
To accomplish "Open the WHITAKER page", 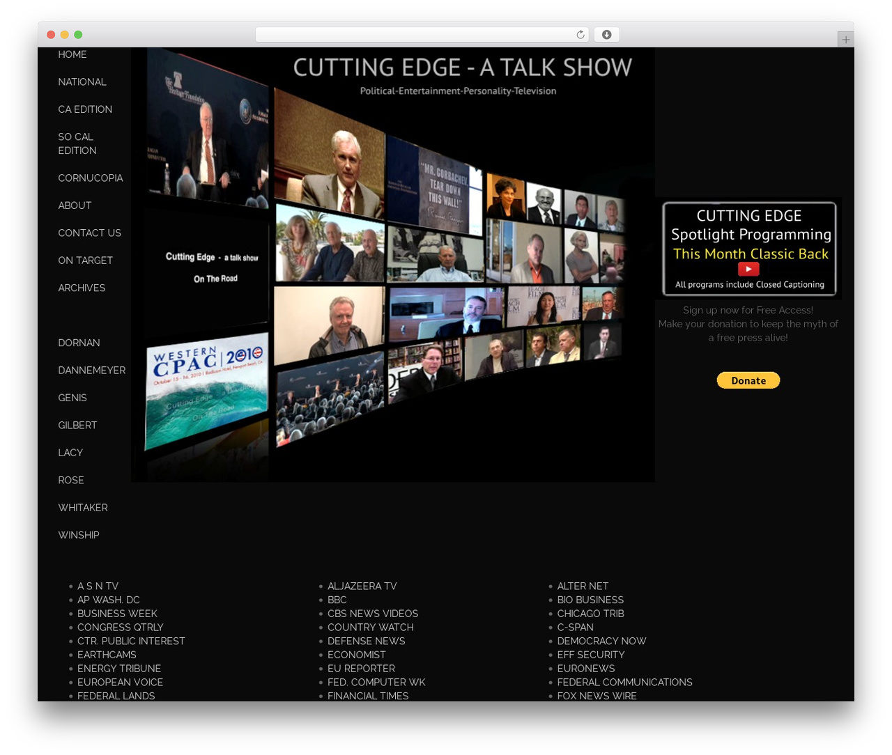I will click(x=83, y=508).
